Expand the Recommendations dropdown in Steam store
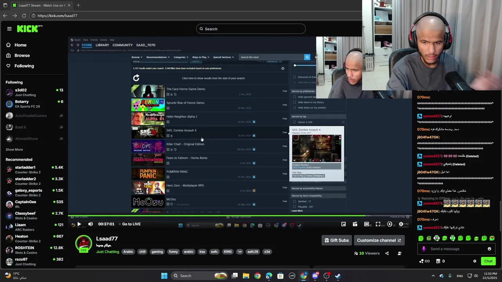This screenshot has height=282, width=502. [158, 57]
